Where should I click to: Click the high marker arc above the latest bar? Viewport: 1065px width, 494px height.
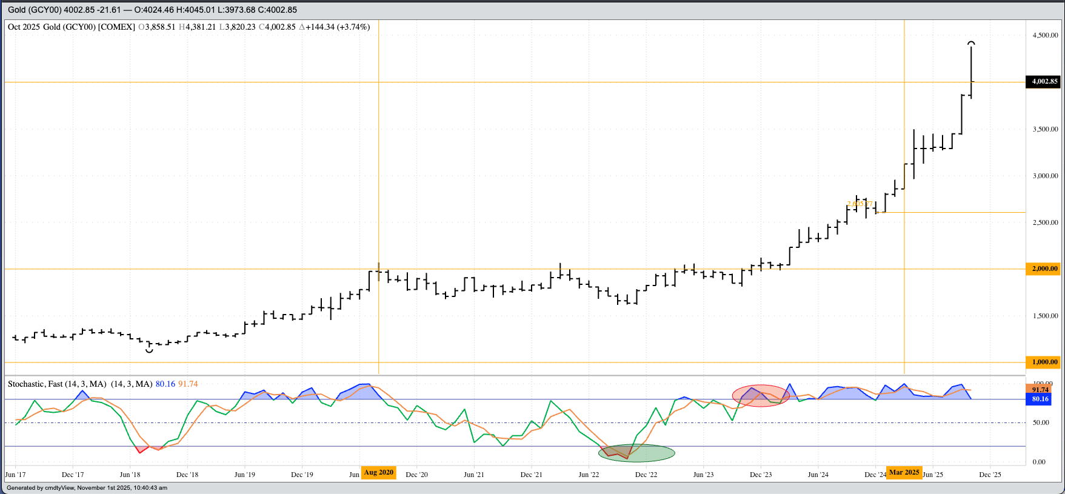coord(971,43)
